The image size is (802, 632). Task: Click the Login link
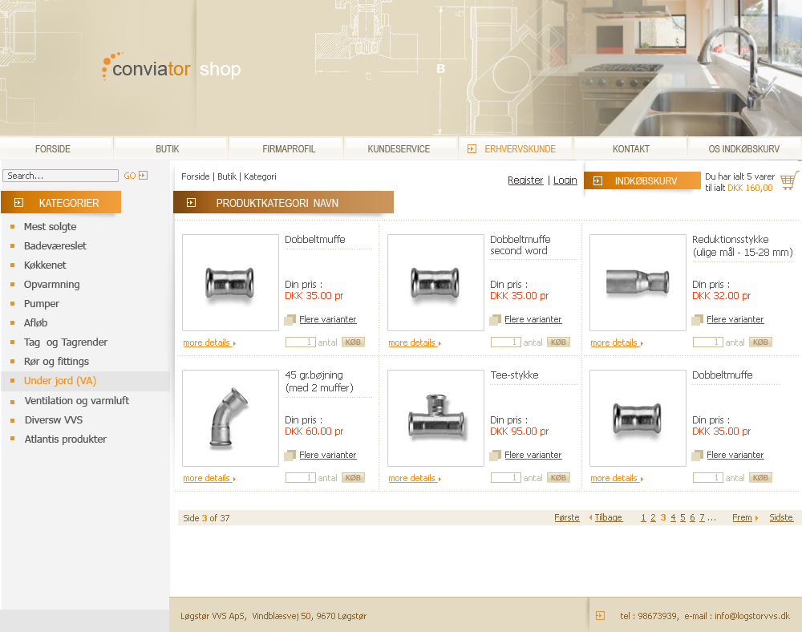(565, 180)
